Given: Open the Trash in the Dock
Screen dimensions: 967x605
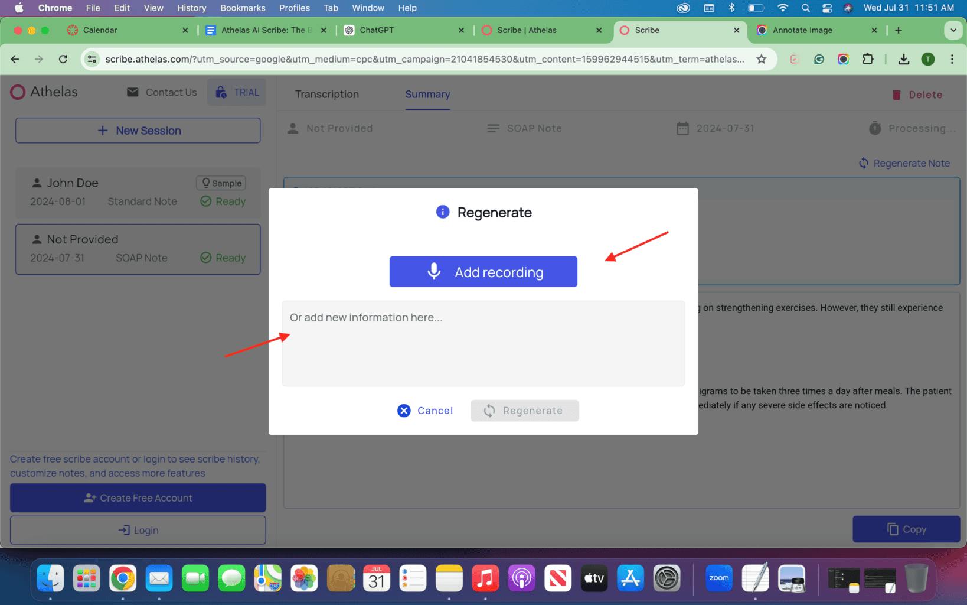Looking at the screenshot, I should coord(916,578).
